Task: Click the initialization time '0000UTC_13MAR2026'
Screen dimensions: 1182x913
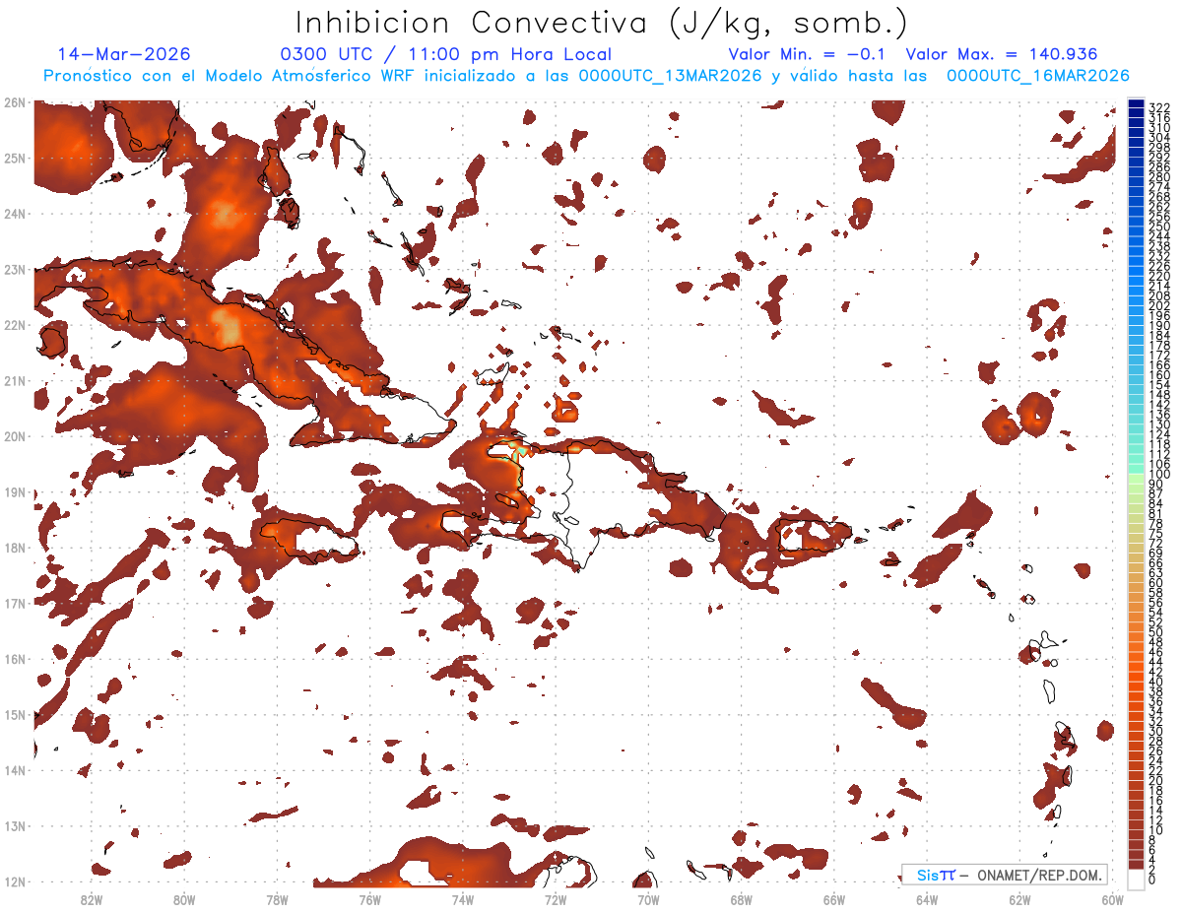Action: [x=670, y=76]
